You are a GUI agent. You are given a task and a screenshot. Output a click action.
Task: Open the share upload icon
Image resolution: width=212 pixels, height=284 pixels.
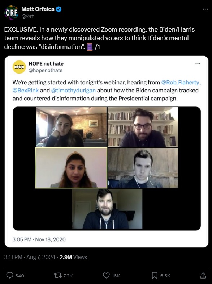coord(203,275)
